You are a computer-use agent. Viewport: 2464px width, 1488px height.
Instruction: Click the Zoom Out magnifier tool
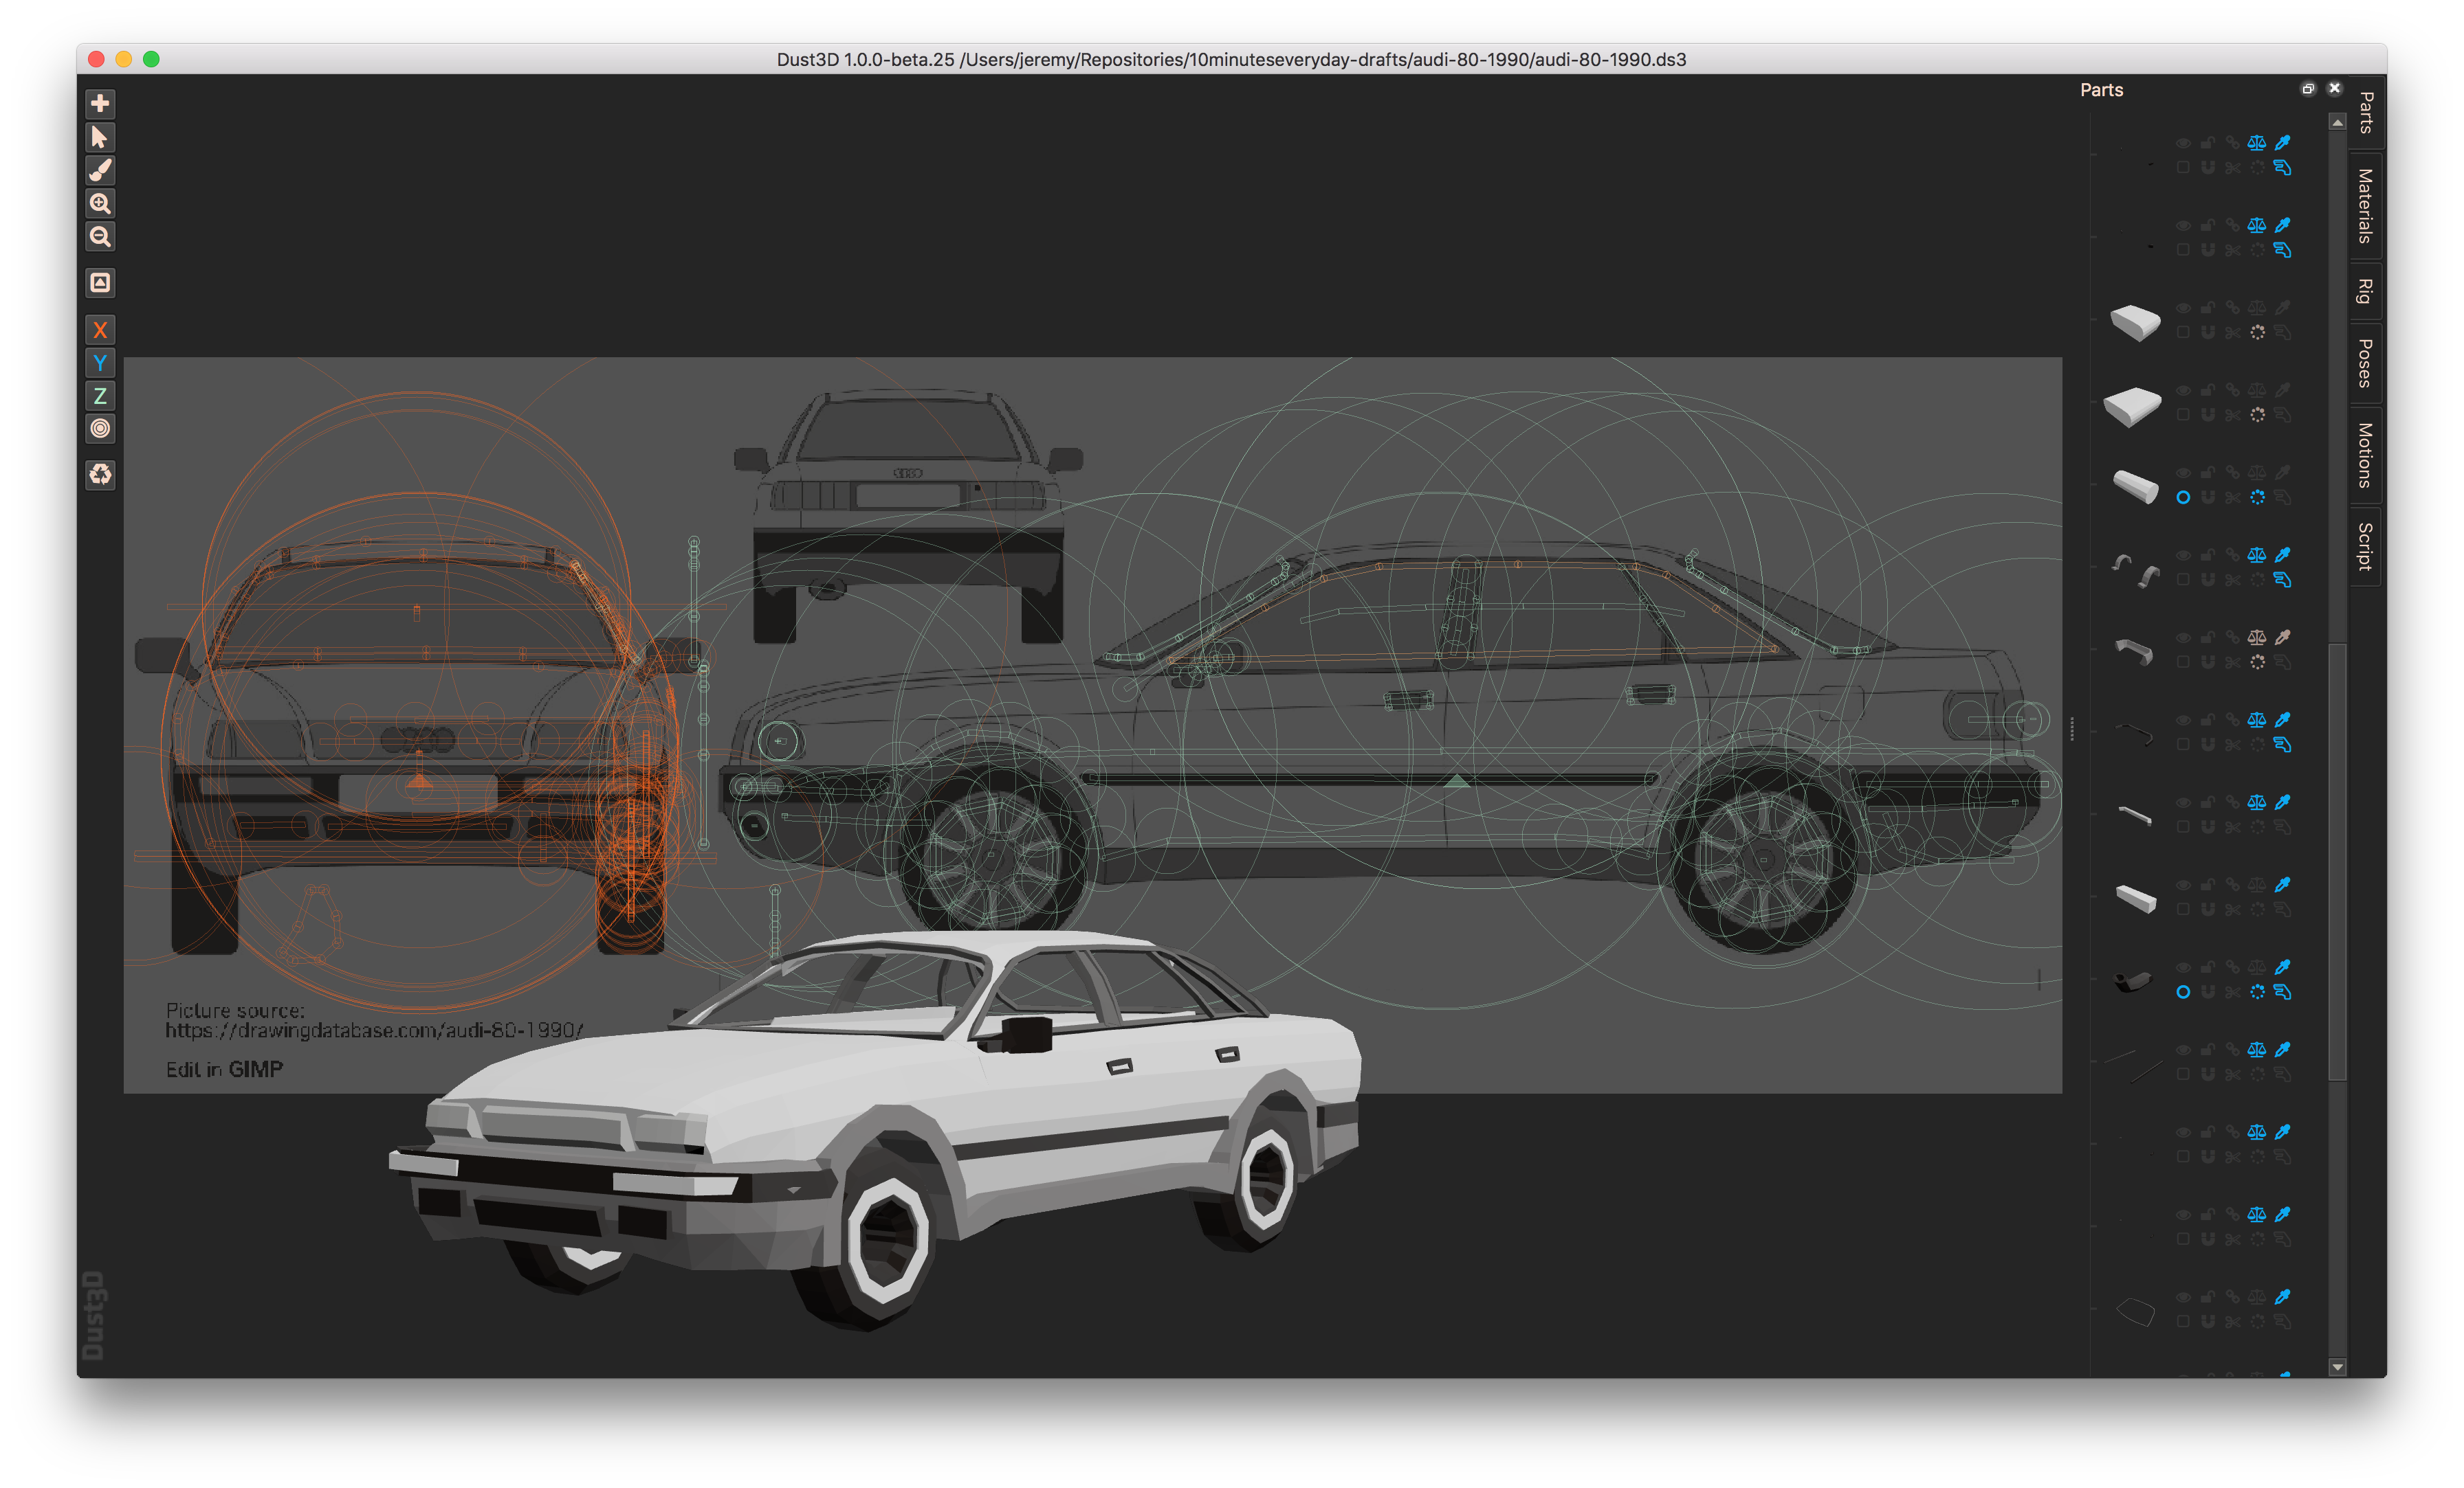(100, 237)
